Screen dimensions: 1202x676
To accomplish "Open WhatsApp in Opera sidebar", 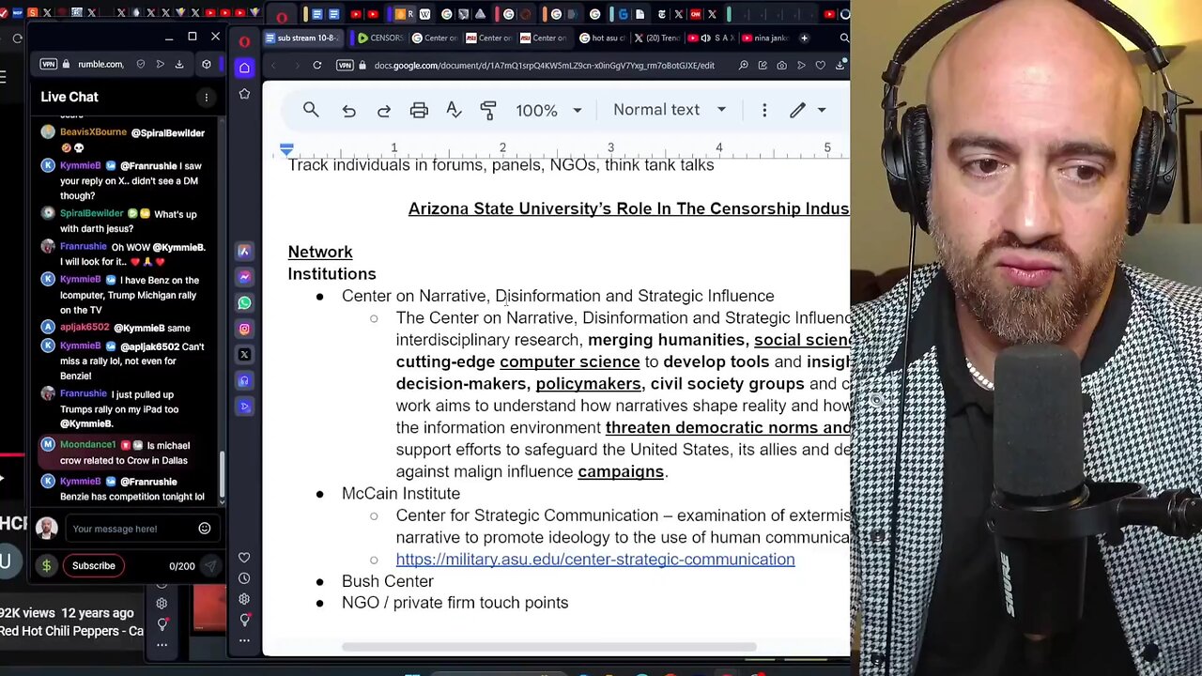I will tap(244, 302).
